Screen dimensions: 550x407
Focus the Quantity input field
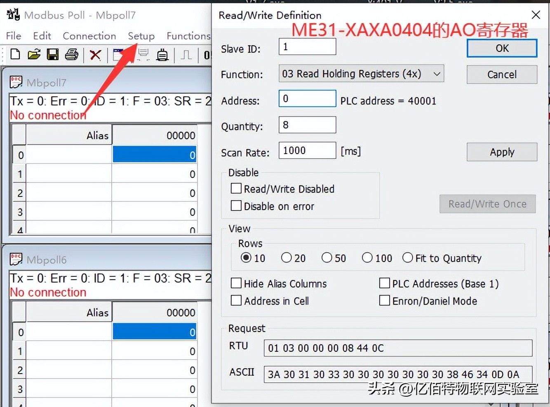tap(307, 125)
